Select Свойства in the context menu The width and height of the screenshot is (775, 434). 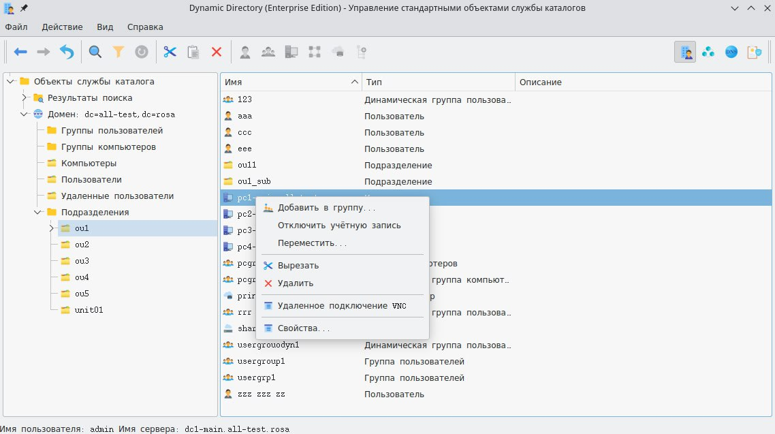point(304,328)
